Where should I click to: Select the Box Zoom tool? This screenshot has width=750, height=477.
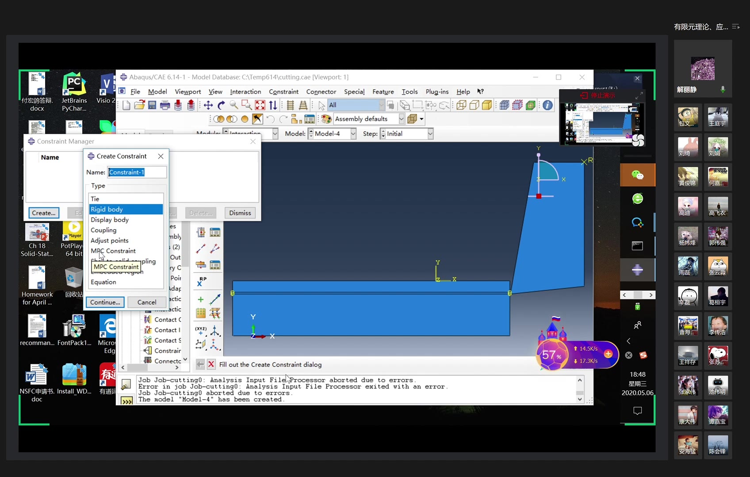[247, 105]
